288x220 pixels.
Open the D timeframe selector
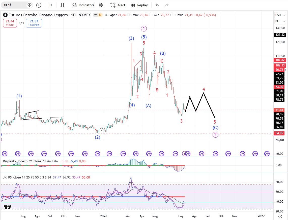coord(50,5)
